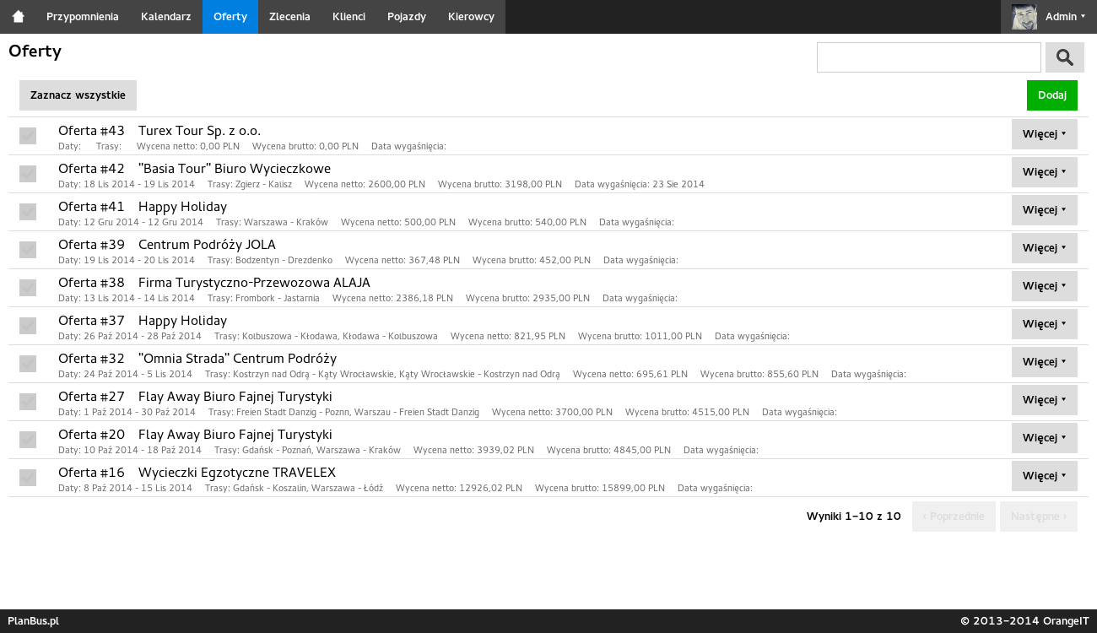Click 'Wycena brutto: 4845,00 PLN' text
Image resolution: width=1097 pixels, height=633 pixels.
(x=608, y=450)
